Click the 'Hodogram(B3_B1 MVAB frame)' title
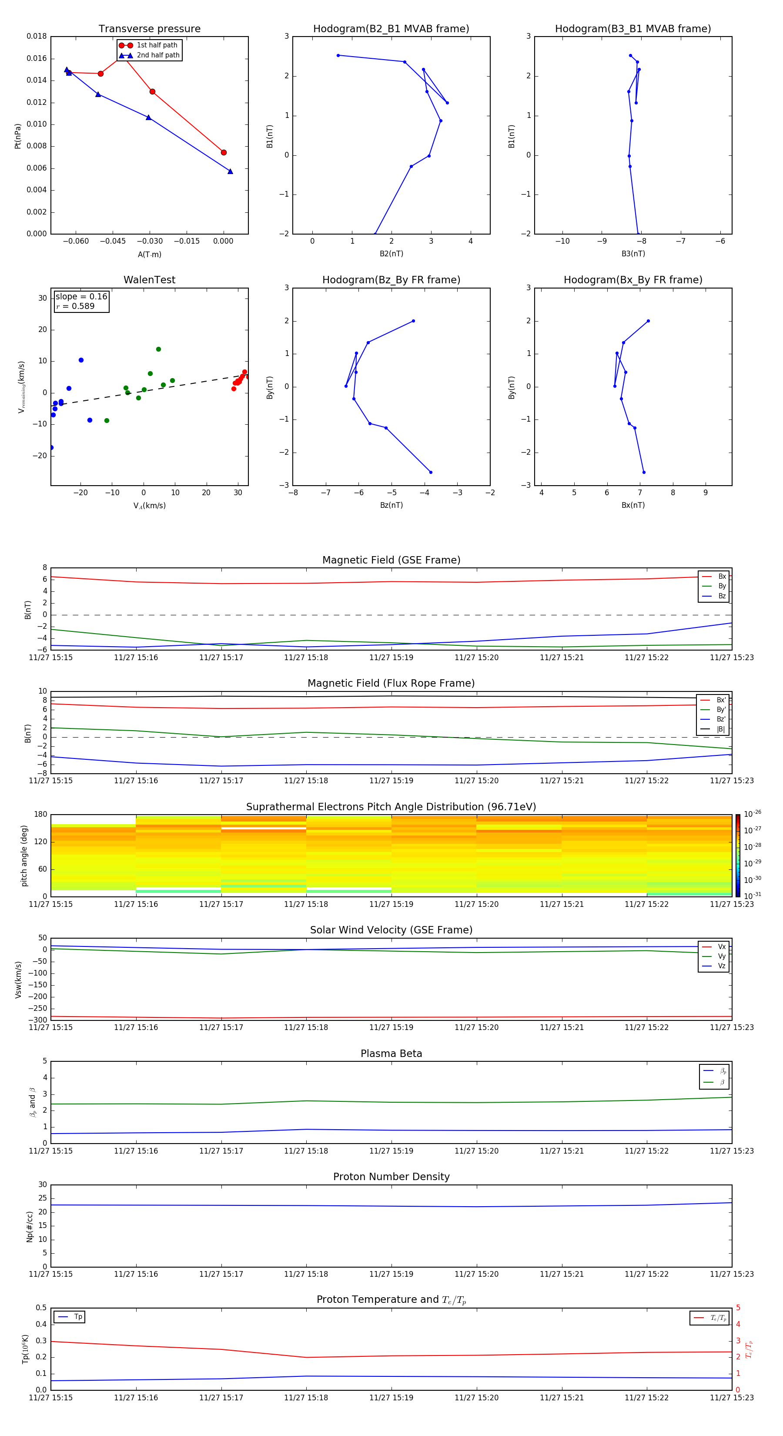The width and height of the screenshot is (783, 1436). click(x=633, y=28)
